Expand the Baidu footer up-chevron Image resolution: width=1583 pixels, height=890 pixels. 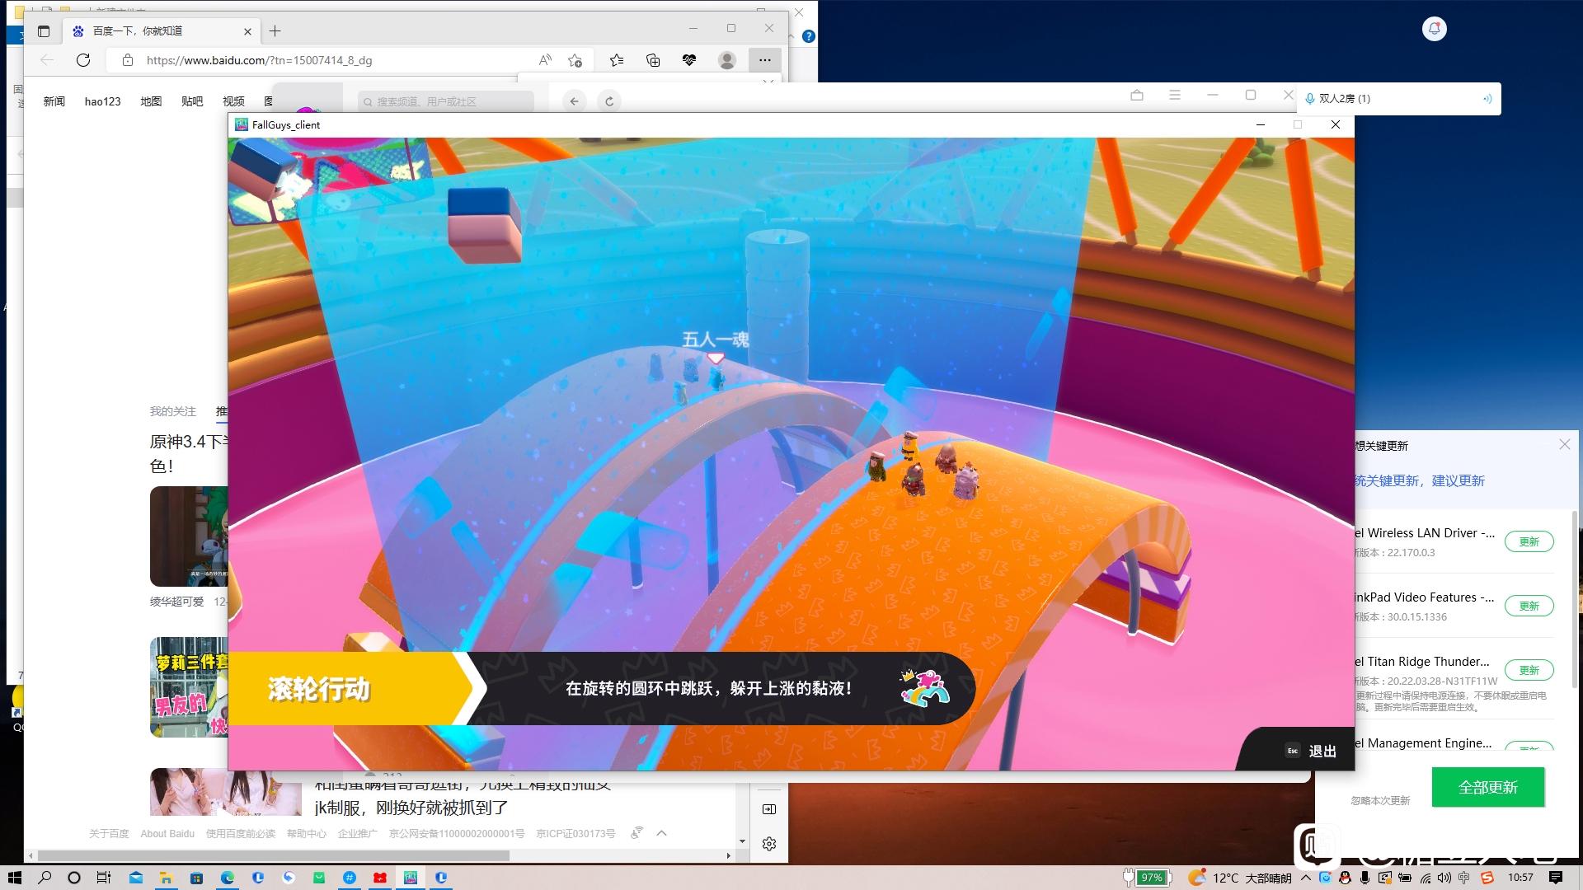661,833
